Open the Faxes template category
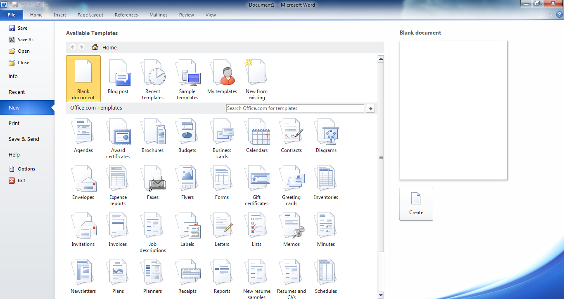Viewport: 564px width, 299px height. click(x=153, y=183)
